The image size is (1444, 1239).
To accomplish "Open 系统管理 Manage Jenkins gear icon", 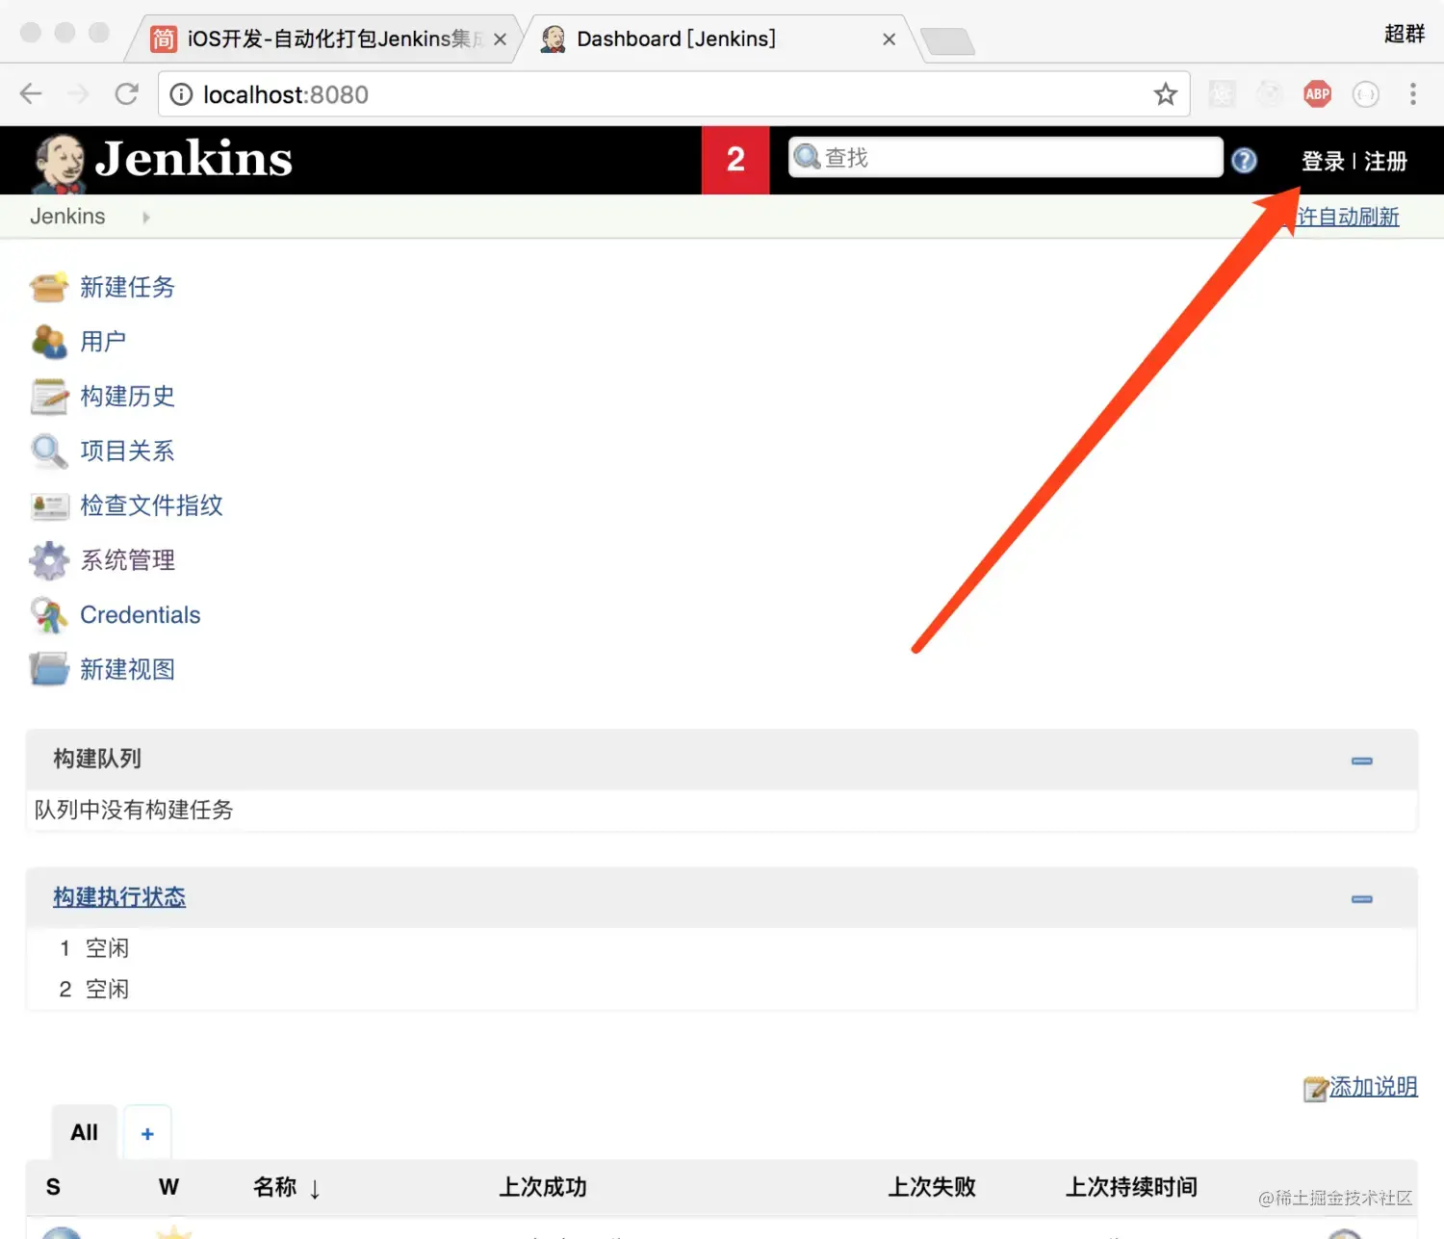I will (49, 560).
